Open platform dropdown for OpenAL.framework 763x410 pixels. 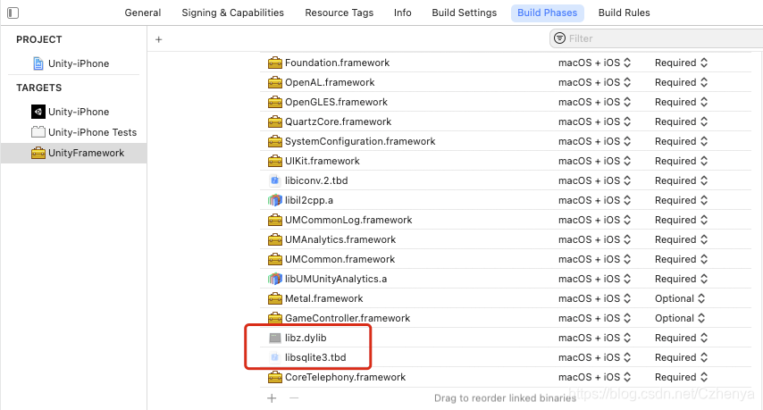tap(595, 82)
